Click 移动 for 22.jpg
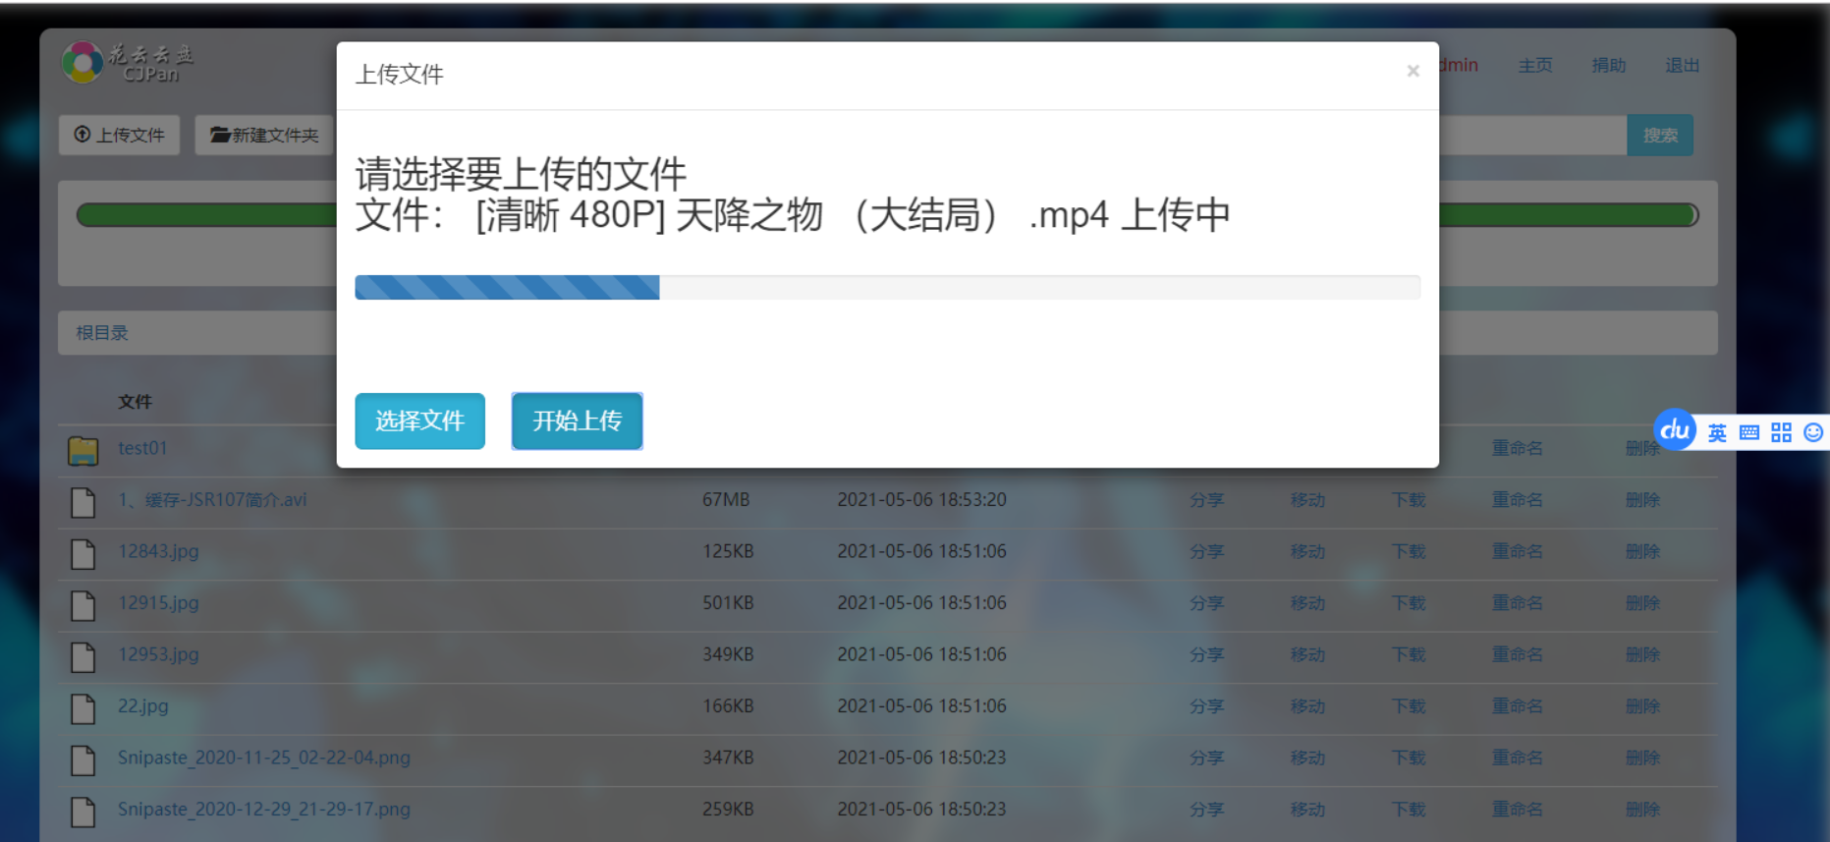Screen dimensions: 1830x842 coord(1307,705)
